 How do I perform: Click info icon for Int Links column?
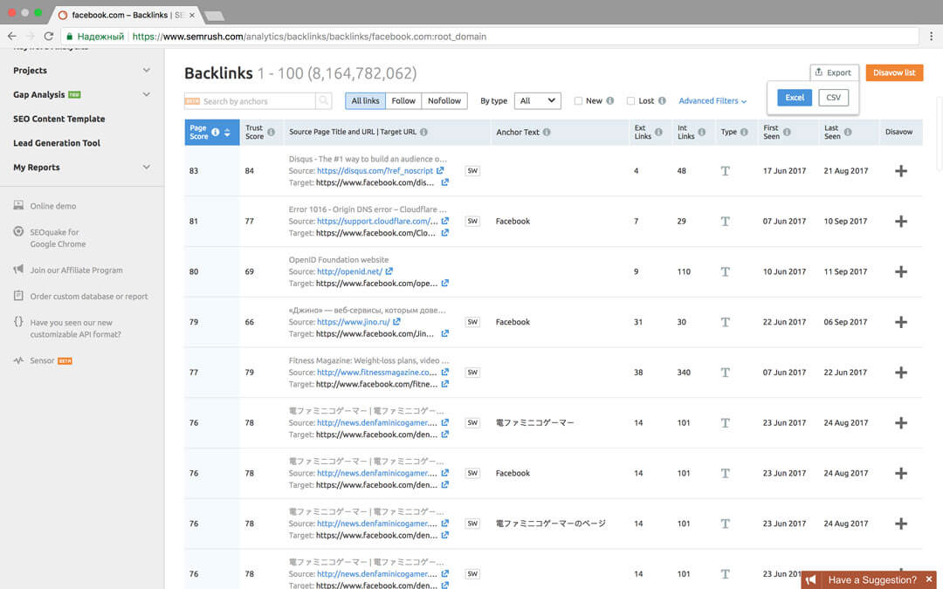tap(702, 133)
